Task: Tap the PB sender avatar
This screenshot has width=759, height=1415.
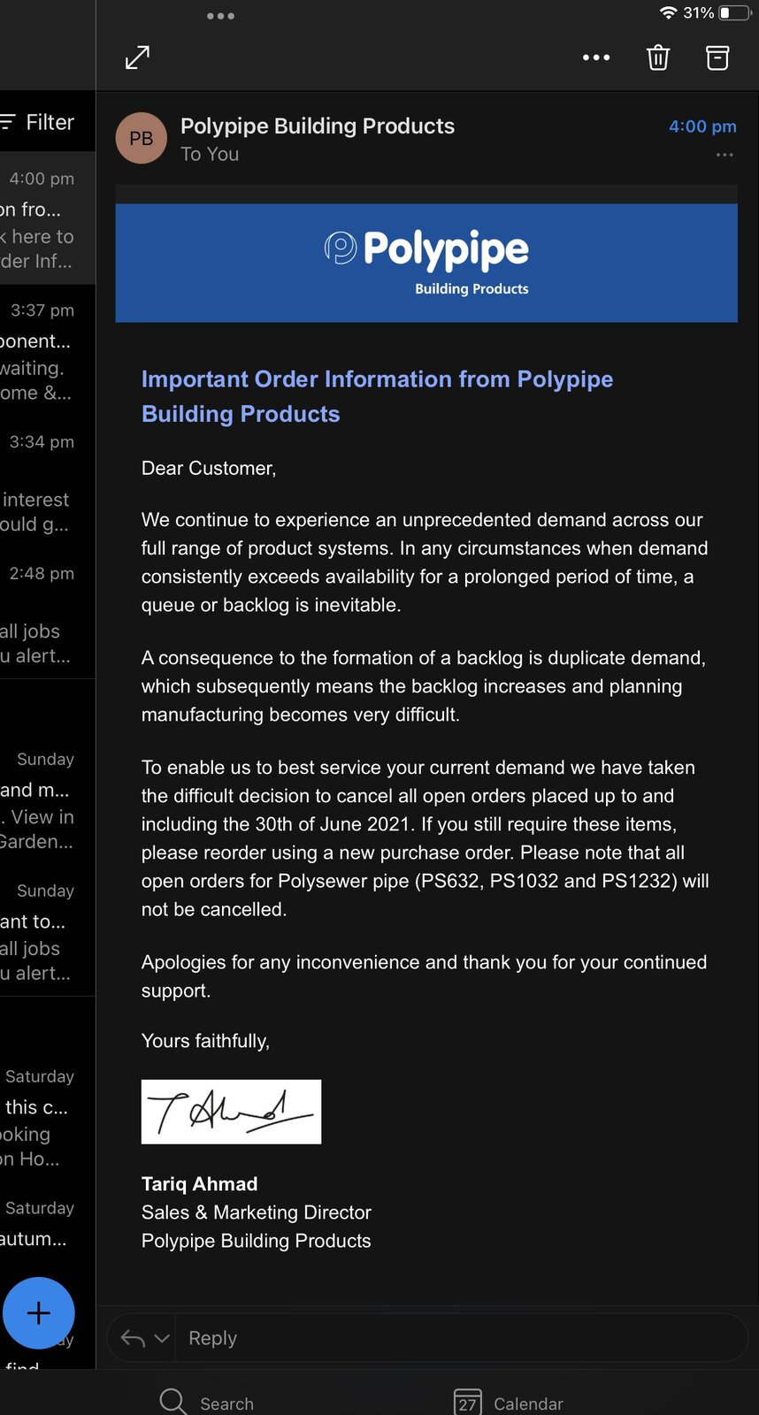Action: (x=142, y=138)
